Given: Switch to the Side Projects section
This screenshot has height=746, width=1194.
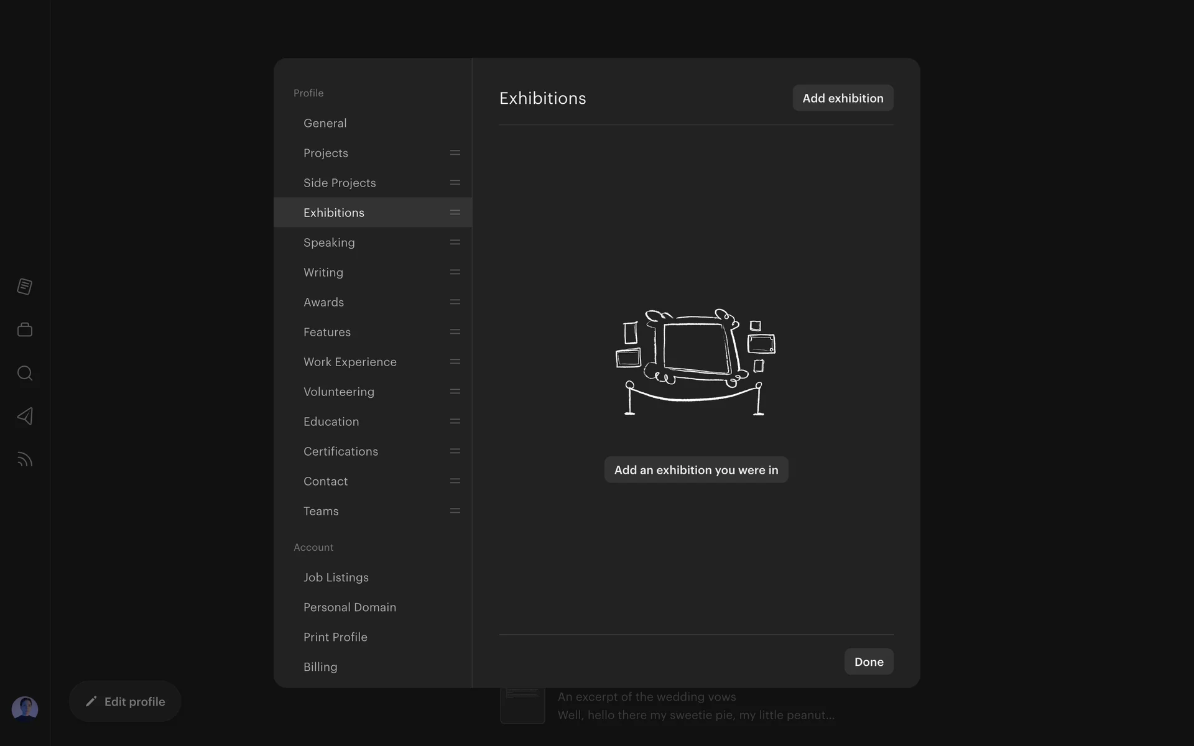Looking at the screenshot, I should [340, 183].
